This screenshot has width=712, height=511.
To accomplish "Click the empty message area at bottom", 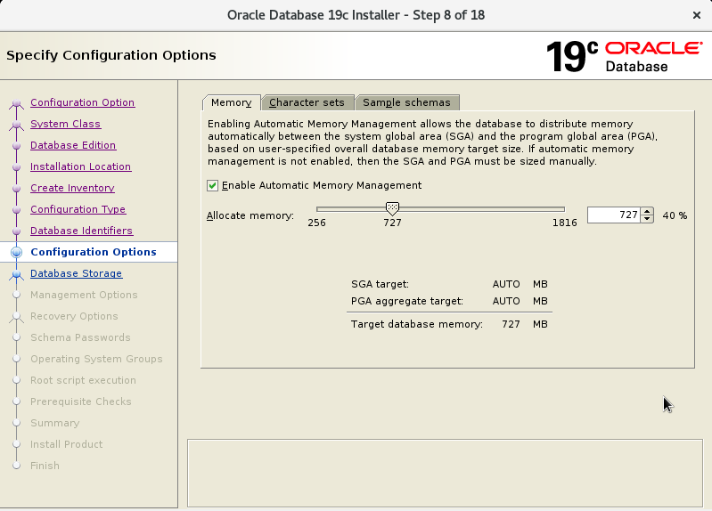I will [x=445, y=473].
